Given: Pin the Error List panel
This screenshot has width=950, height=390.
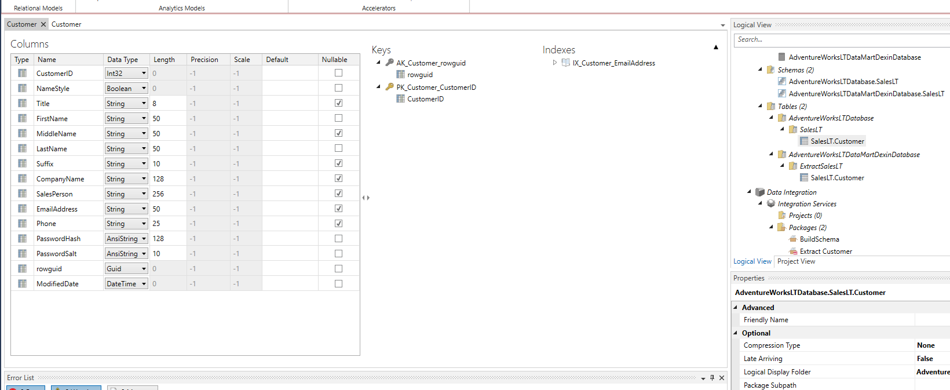Looking at the screenshot, I should tap(712, 378).
